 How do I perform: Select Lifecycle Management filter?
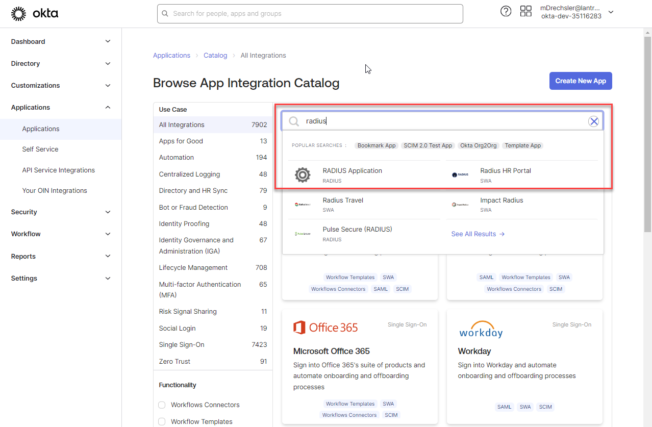click(x=213, y=267)
